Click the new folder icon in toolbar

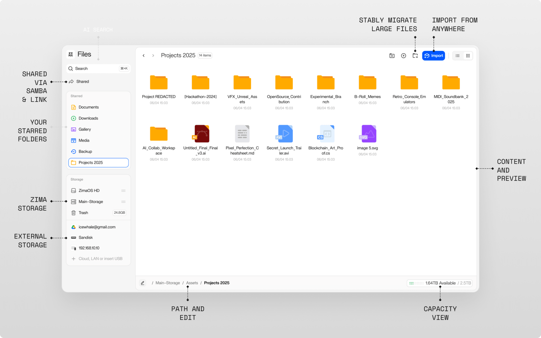[392, 56]
